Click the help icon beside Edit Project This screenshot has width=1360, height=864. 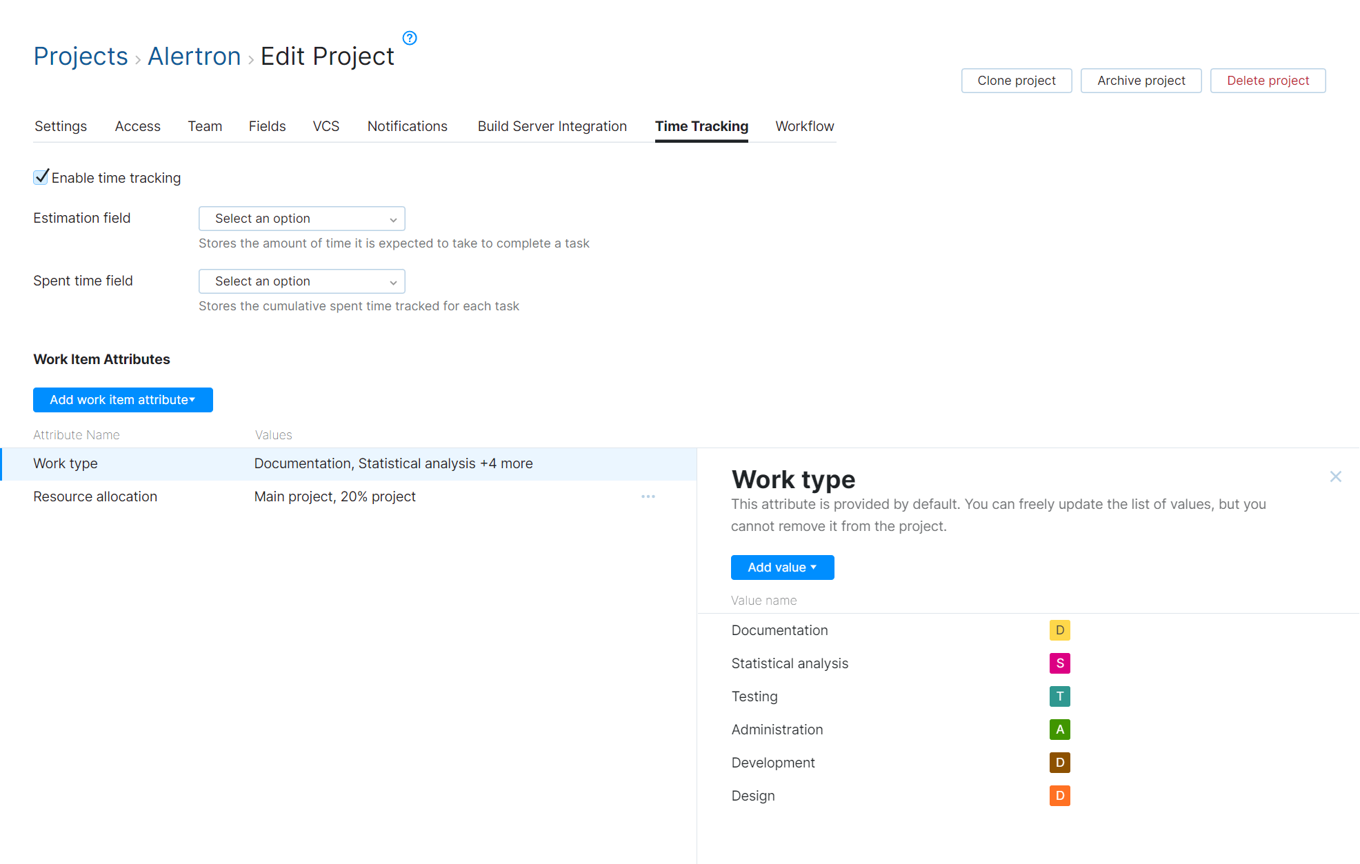[409, 38]
